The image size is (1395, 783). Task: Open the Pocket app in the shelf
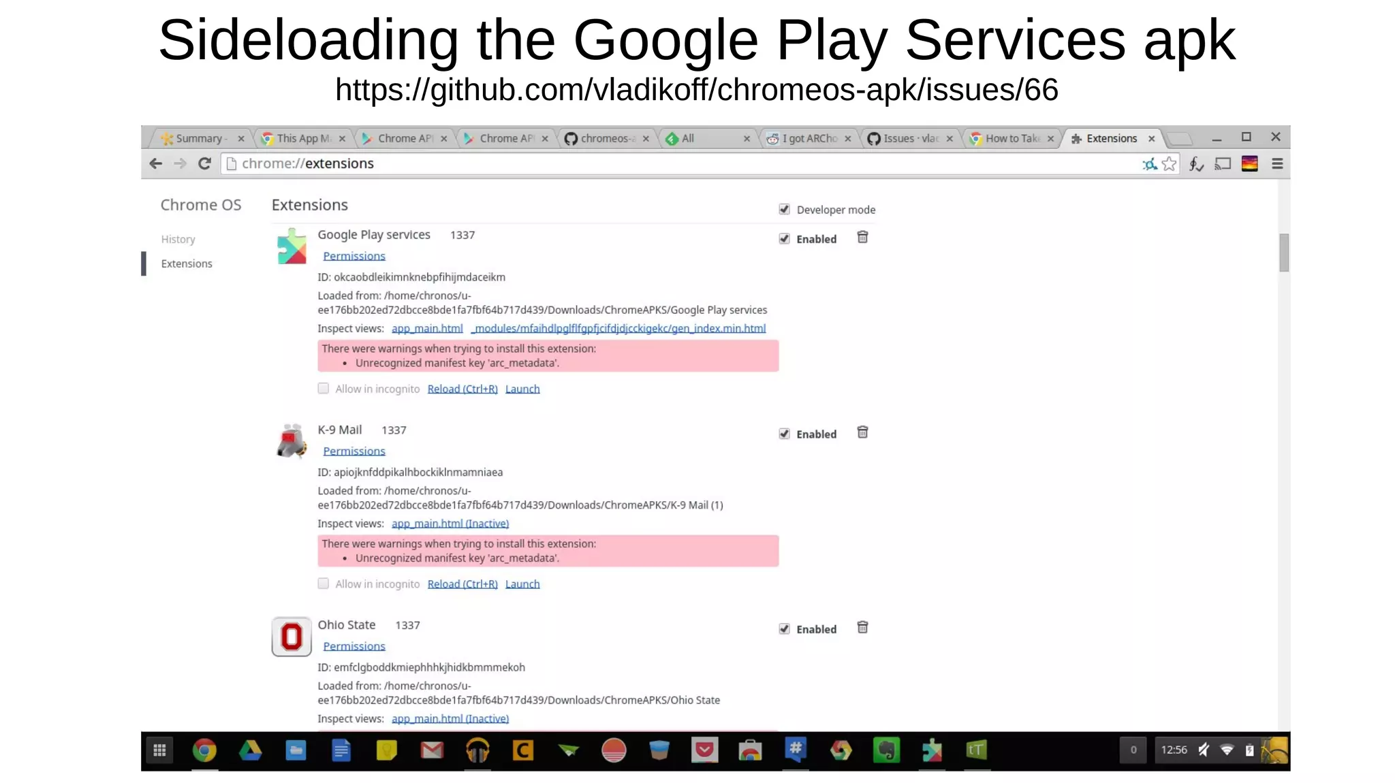704,750
